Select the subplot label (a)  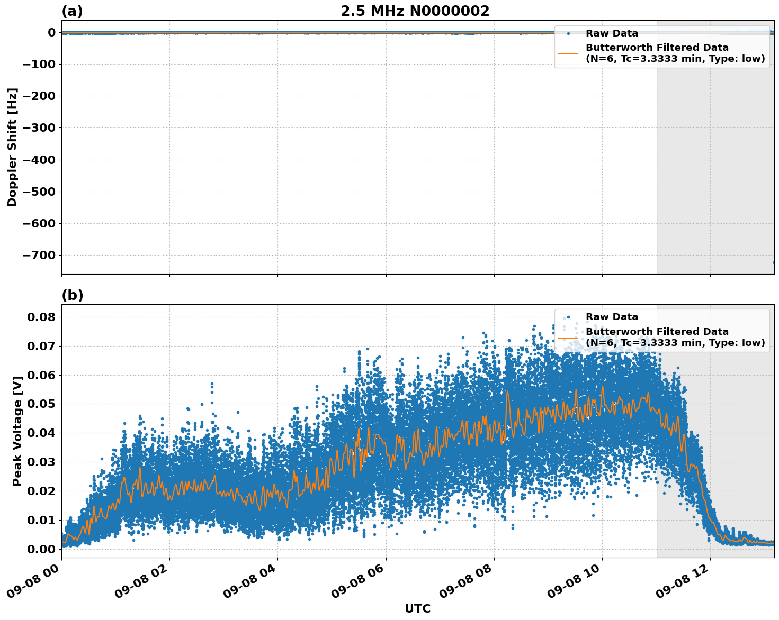coord(71,10)
